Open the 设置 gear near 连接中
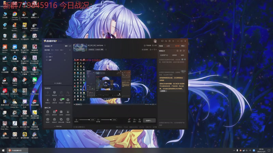 pyautogui.click(x=140, y=120)
